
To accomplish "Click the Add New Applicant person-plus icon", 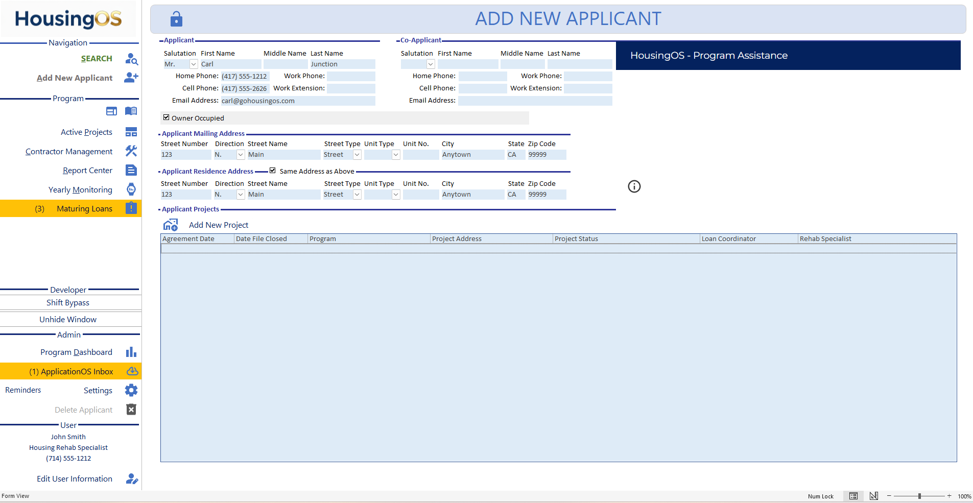I will (131, 78).
